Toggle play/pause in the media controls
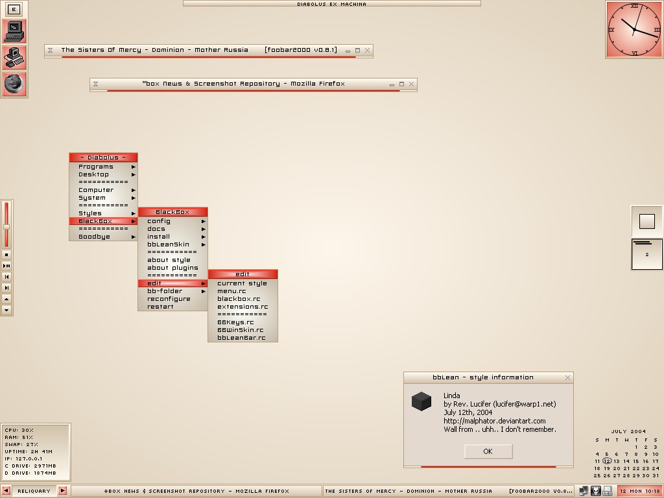This screenshot has width=664, height=498. (6, 266)
